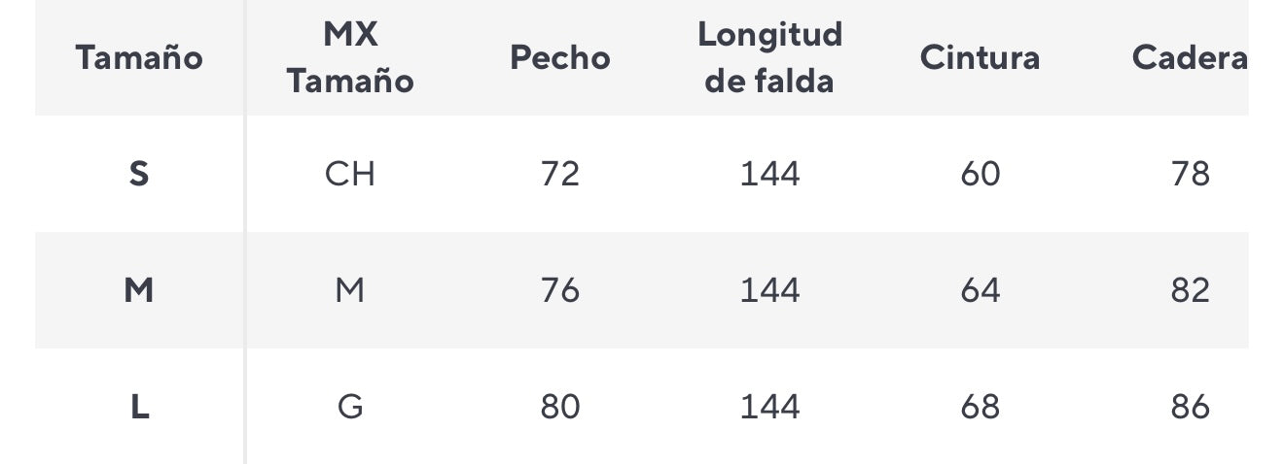
Task: Click Cintura value 60
Action: tap(980, 175)
